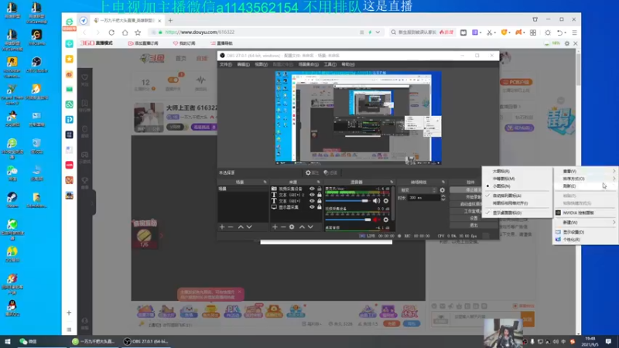The height and width of the screenshot is (348, 619).
Task: Move the selected source down in the list
Action: tap(310, 227)
